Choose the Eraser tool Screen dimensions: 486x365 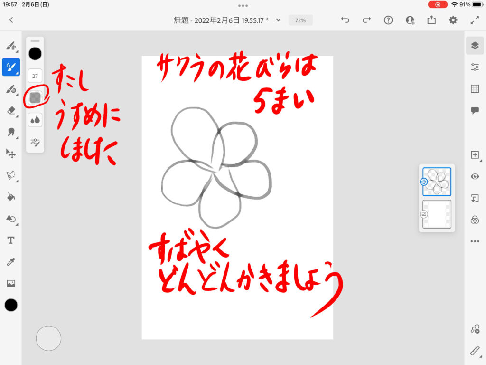[10, 110]
